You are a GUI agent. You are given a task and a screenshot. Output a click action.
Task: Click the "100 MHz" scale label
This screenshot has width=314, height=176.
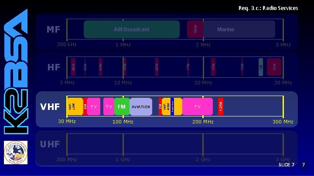(123, 122)
